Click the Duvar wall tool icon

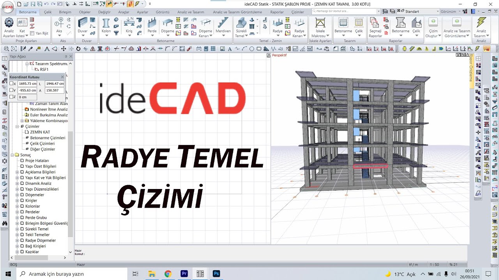coord(83,23)
